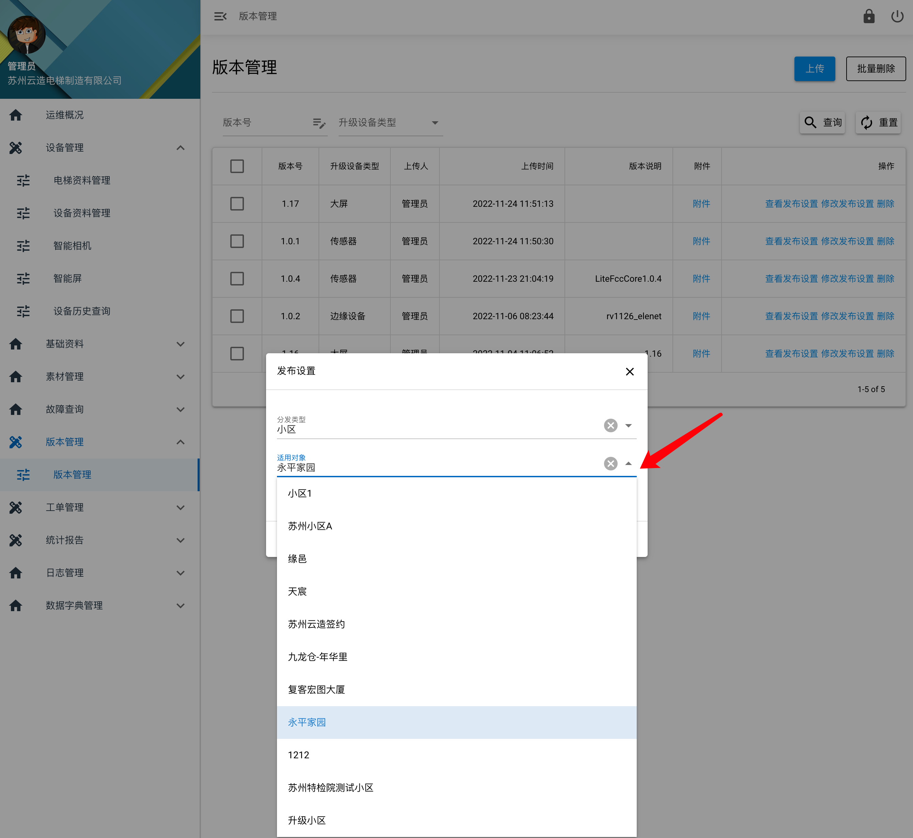
Task: Open the 升级设备类型 dropdown
Action: pos(390,123)
